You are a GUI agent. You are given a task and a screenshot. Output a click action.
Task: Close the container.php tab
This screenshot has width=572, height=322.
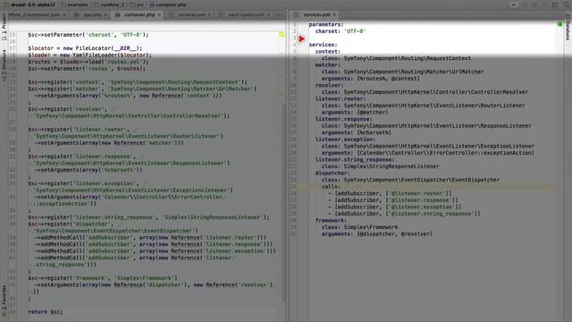click(x=159, y=15)
